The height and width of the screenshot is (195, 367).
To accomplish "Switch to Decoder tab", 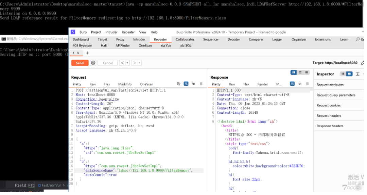I will pos(234,39).
